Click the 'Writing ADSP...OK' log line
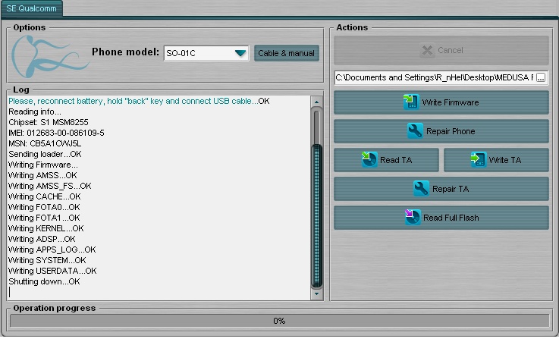559x339 pixels. 42,239
